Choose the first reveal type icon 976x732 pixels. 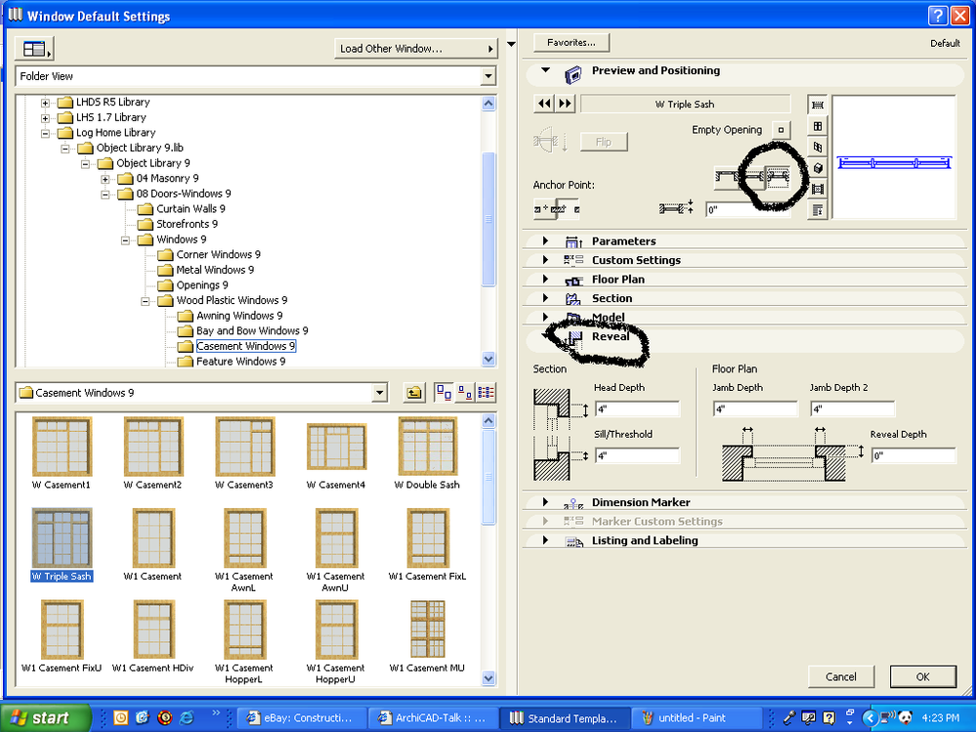(726, 178)
